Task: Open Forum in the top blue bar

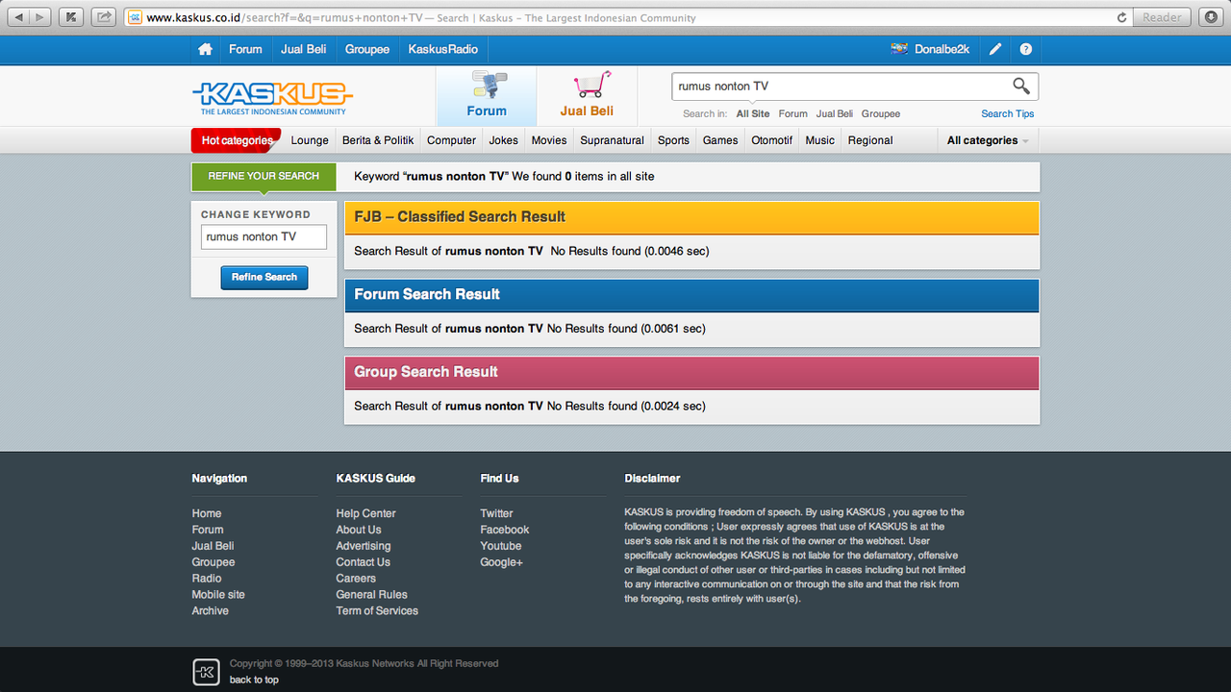Action: coord(245,49)
